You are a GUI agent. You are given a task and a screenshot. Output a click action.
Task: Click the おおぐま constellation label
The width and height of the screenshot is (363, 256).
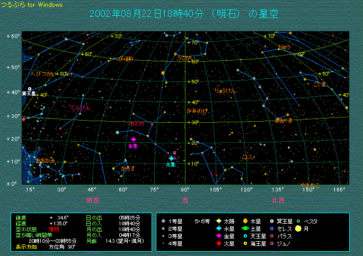[284, 121]
